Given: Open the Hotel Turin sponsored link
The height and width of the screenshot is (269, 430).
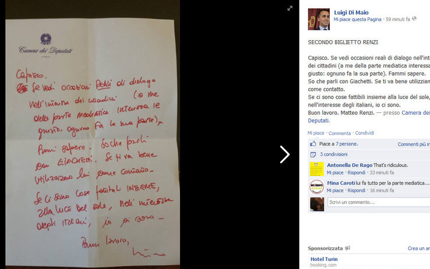Looking at the screenshot, I should tap(324, 259).
